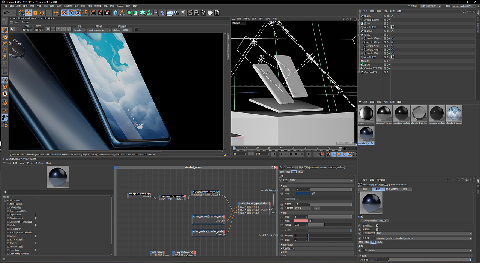Viewport: 480px width, 263px height.
Task: Click the filter funnel icon in object manager
Action: tap(469, 11)
